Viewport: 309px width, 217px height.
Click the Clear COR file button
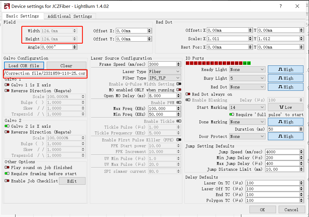coord(67,66)
